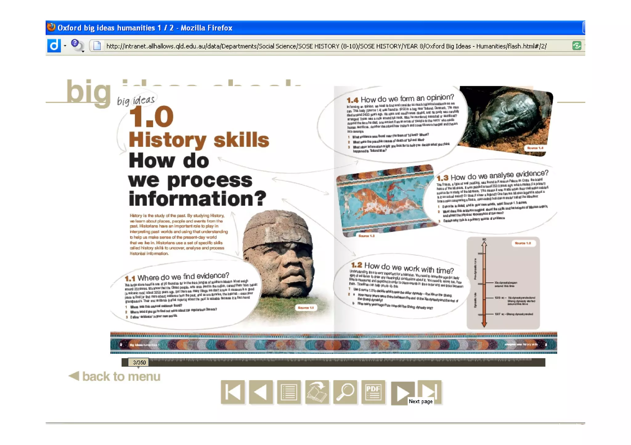The image size is (631, 445).
Task: Click the PDF export icon
Action: tap(373, 392)
